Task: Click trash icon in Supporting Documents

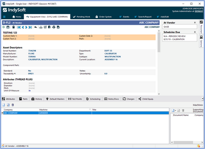Action: [x=183, y=111]
